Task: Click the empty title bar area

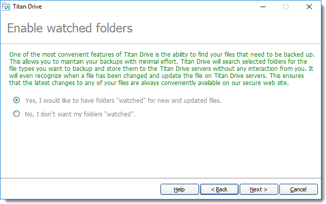Action: coord(152,7)
